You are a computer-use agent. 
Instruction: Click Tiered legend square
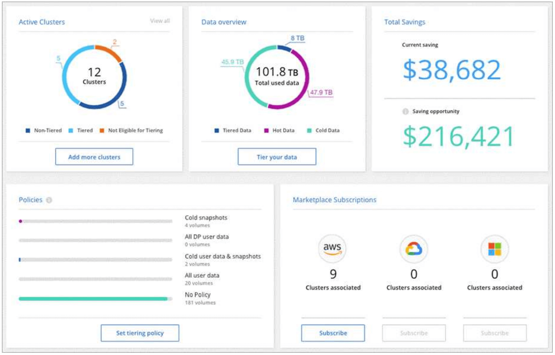point(71,130)
